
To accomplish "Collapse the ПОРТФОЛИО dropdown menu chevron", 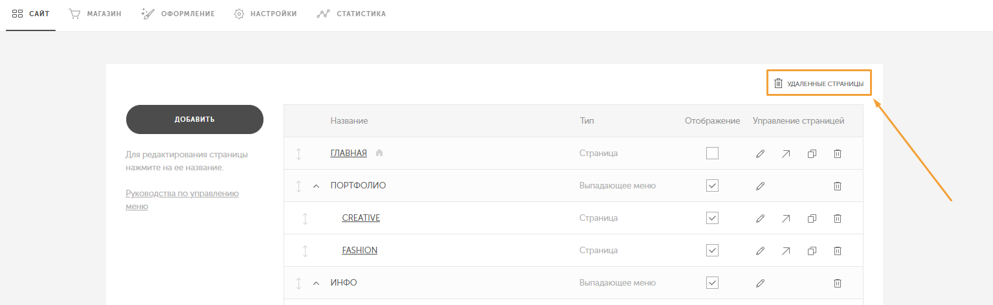I will tap(317, 186).
